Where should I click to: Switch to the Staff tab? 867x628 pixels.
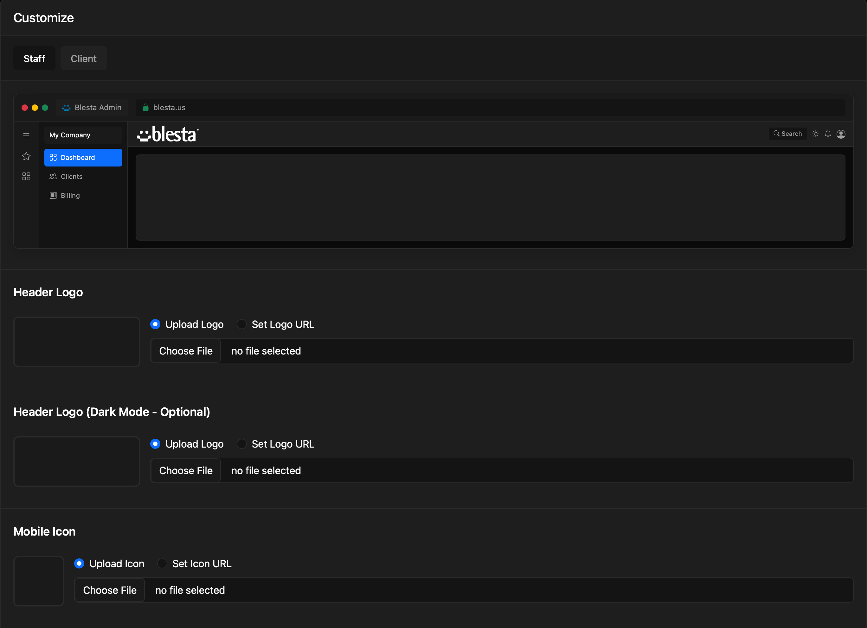35,59
